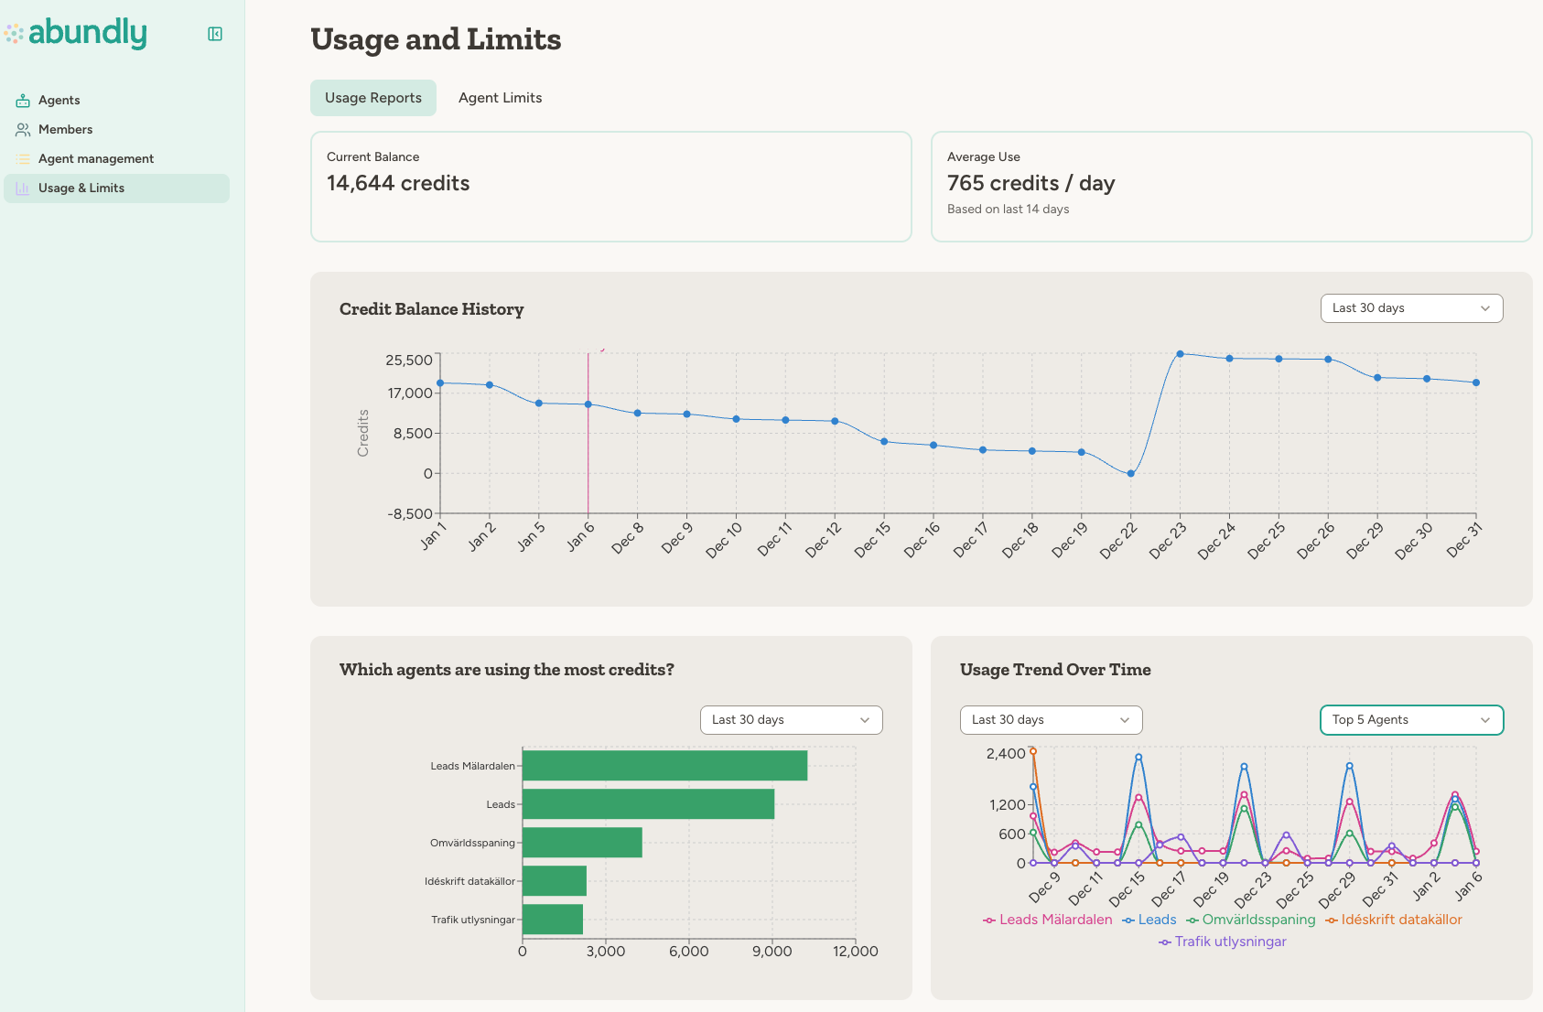Select the Usage & Limits chart icon

pos(22,188)
